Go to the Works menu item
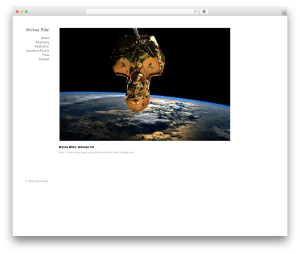Image resolution: width=300 pixels, height=254 pixels. click(x=45, y=38)
